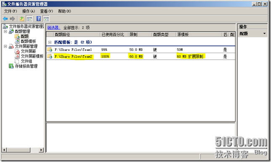This screenshot has width=271, height=162.
Task: Click the 配额管理 node icon
Action: point(11,31)
